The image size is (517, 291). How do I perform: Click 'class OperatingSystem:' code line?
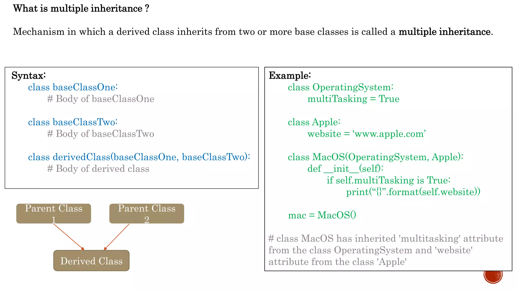[x=340, y=87]
